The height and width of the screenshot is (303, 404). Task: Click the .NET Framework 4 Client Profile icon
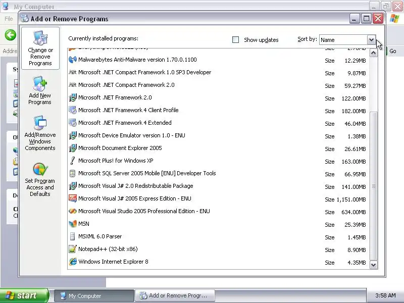pos(73,110)
